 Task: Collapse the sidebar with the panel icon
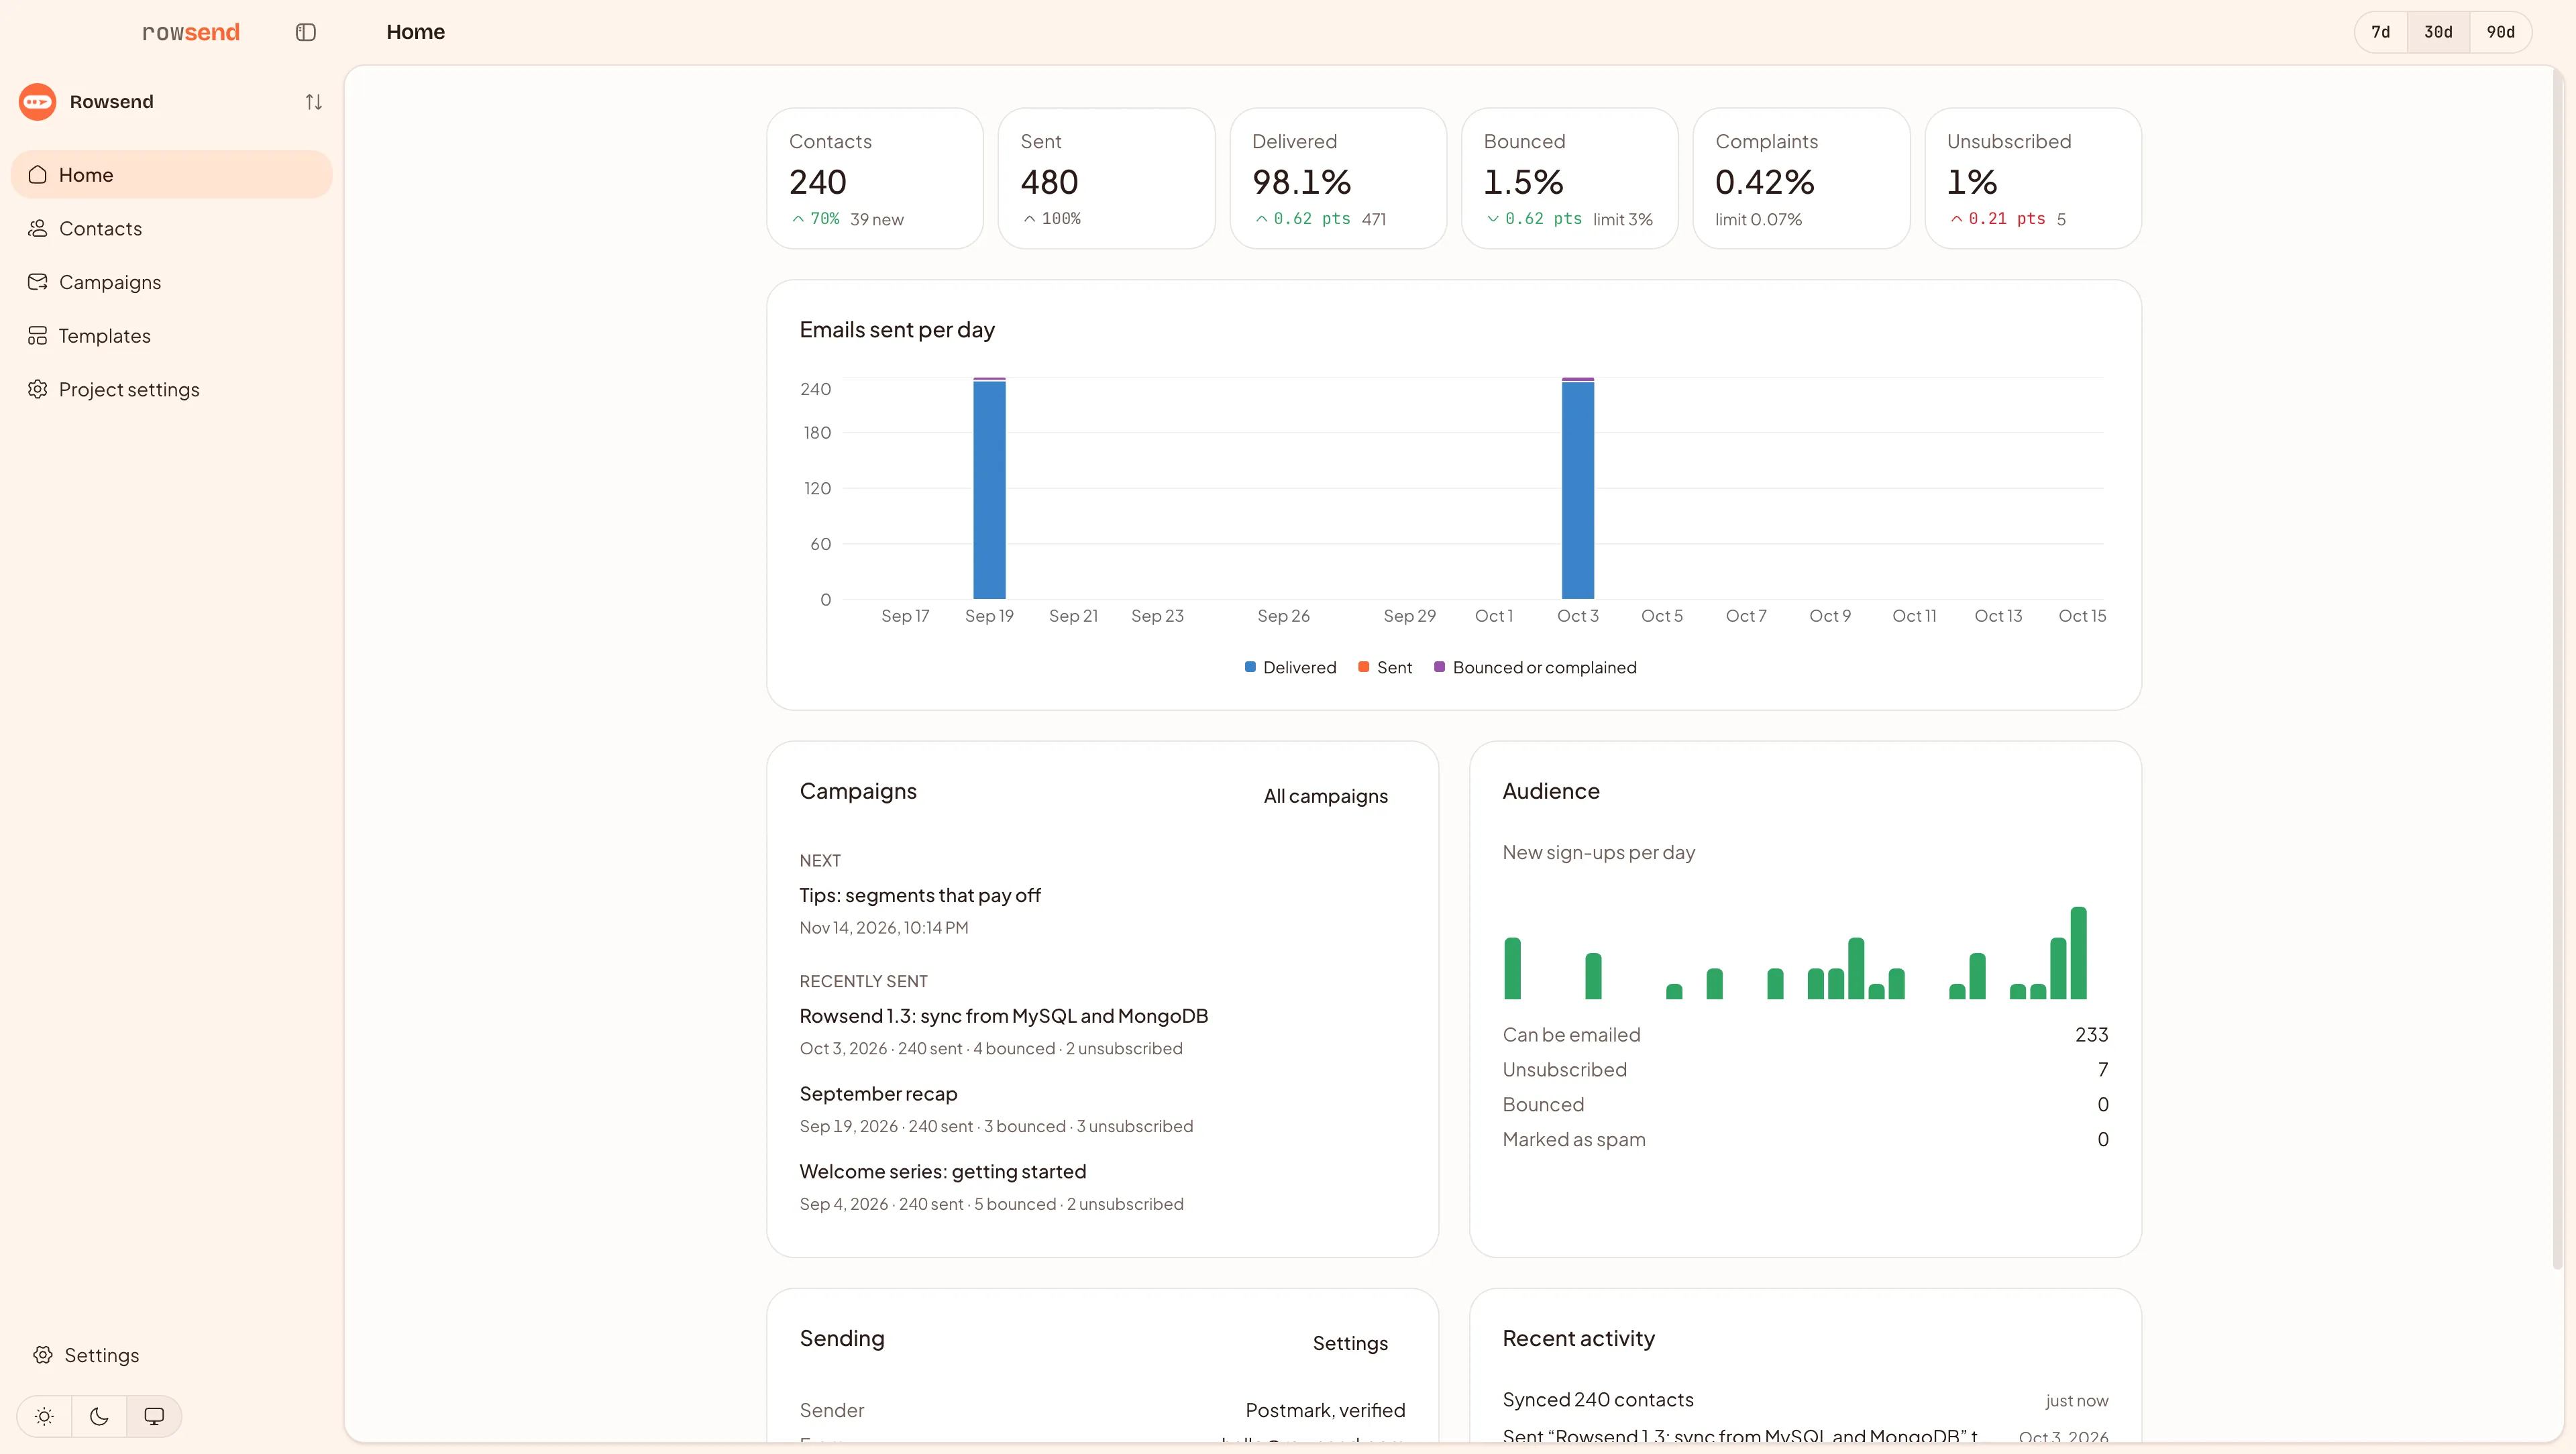click(306, 32)
